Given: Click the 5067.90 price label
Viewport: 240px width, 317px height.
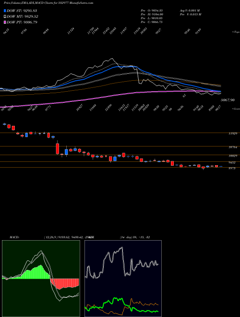Looking at the screenshot, I should (x=228, y=100).
